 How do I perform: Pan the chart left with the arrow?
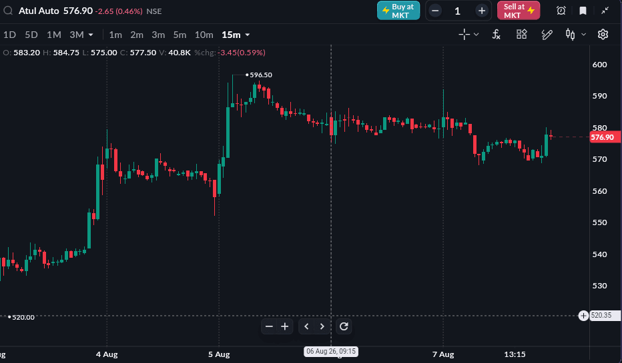pyautogui.click(x=306, y=326)
